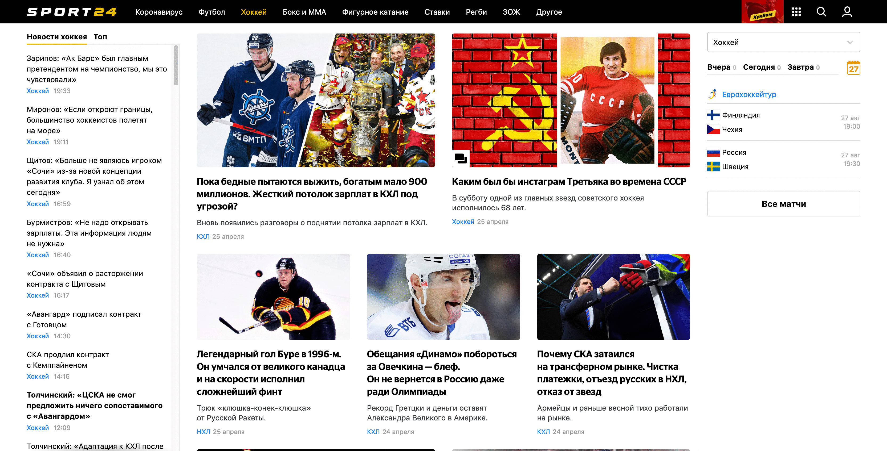Click the search magnifier icon
Viewport: 887px width, 451px height.
click(821, 12)
